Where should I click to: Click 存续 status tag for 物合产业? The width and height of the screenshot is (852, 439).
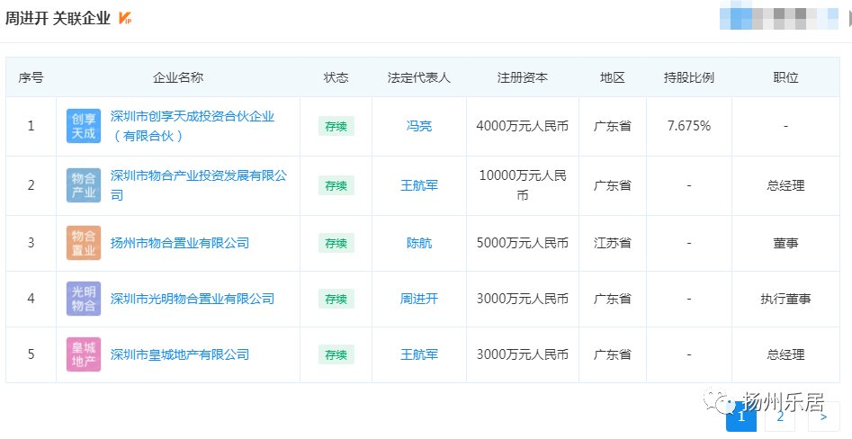pos(336,185)
